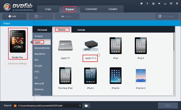This screenshot has height=110, width=181.
Task: Click the Merge toolbar button
Action: [x=67, y=16]
